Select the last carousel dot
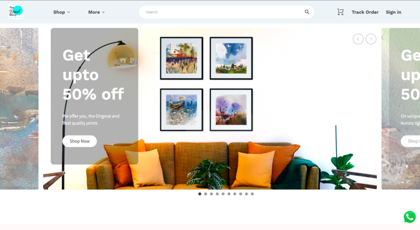This screenshot has height=230, width=420. point(252,194)
